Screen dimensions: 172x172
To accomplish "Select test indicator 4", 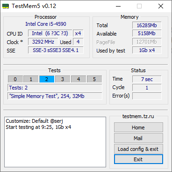I will coord(79,79).
